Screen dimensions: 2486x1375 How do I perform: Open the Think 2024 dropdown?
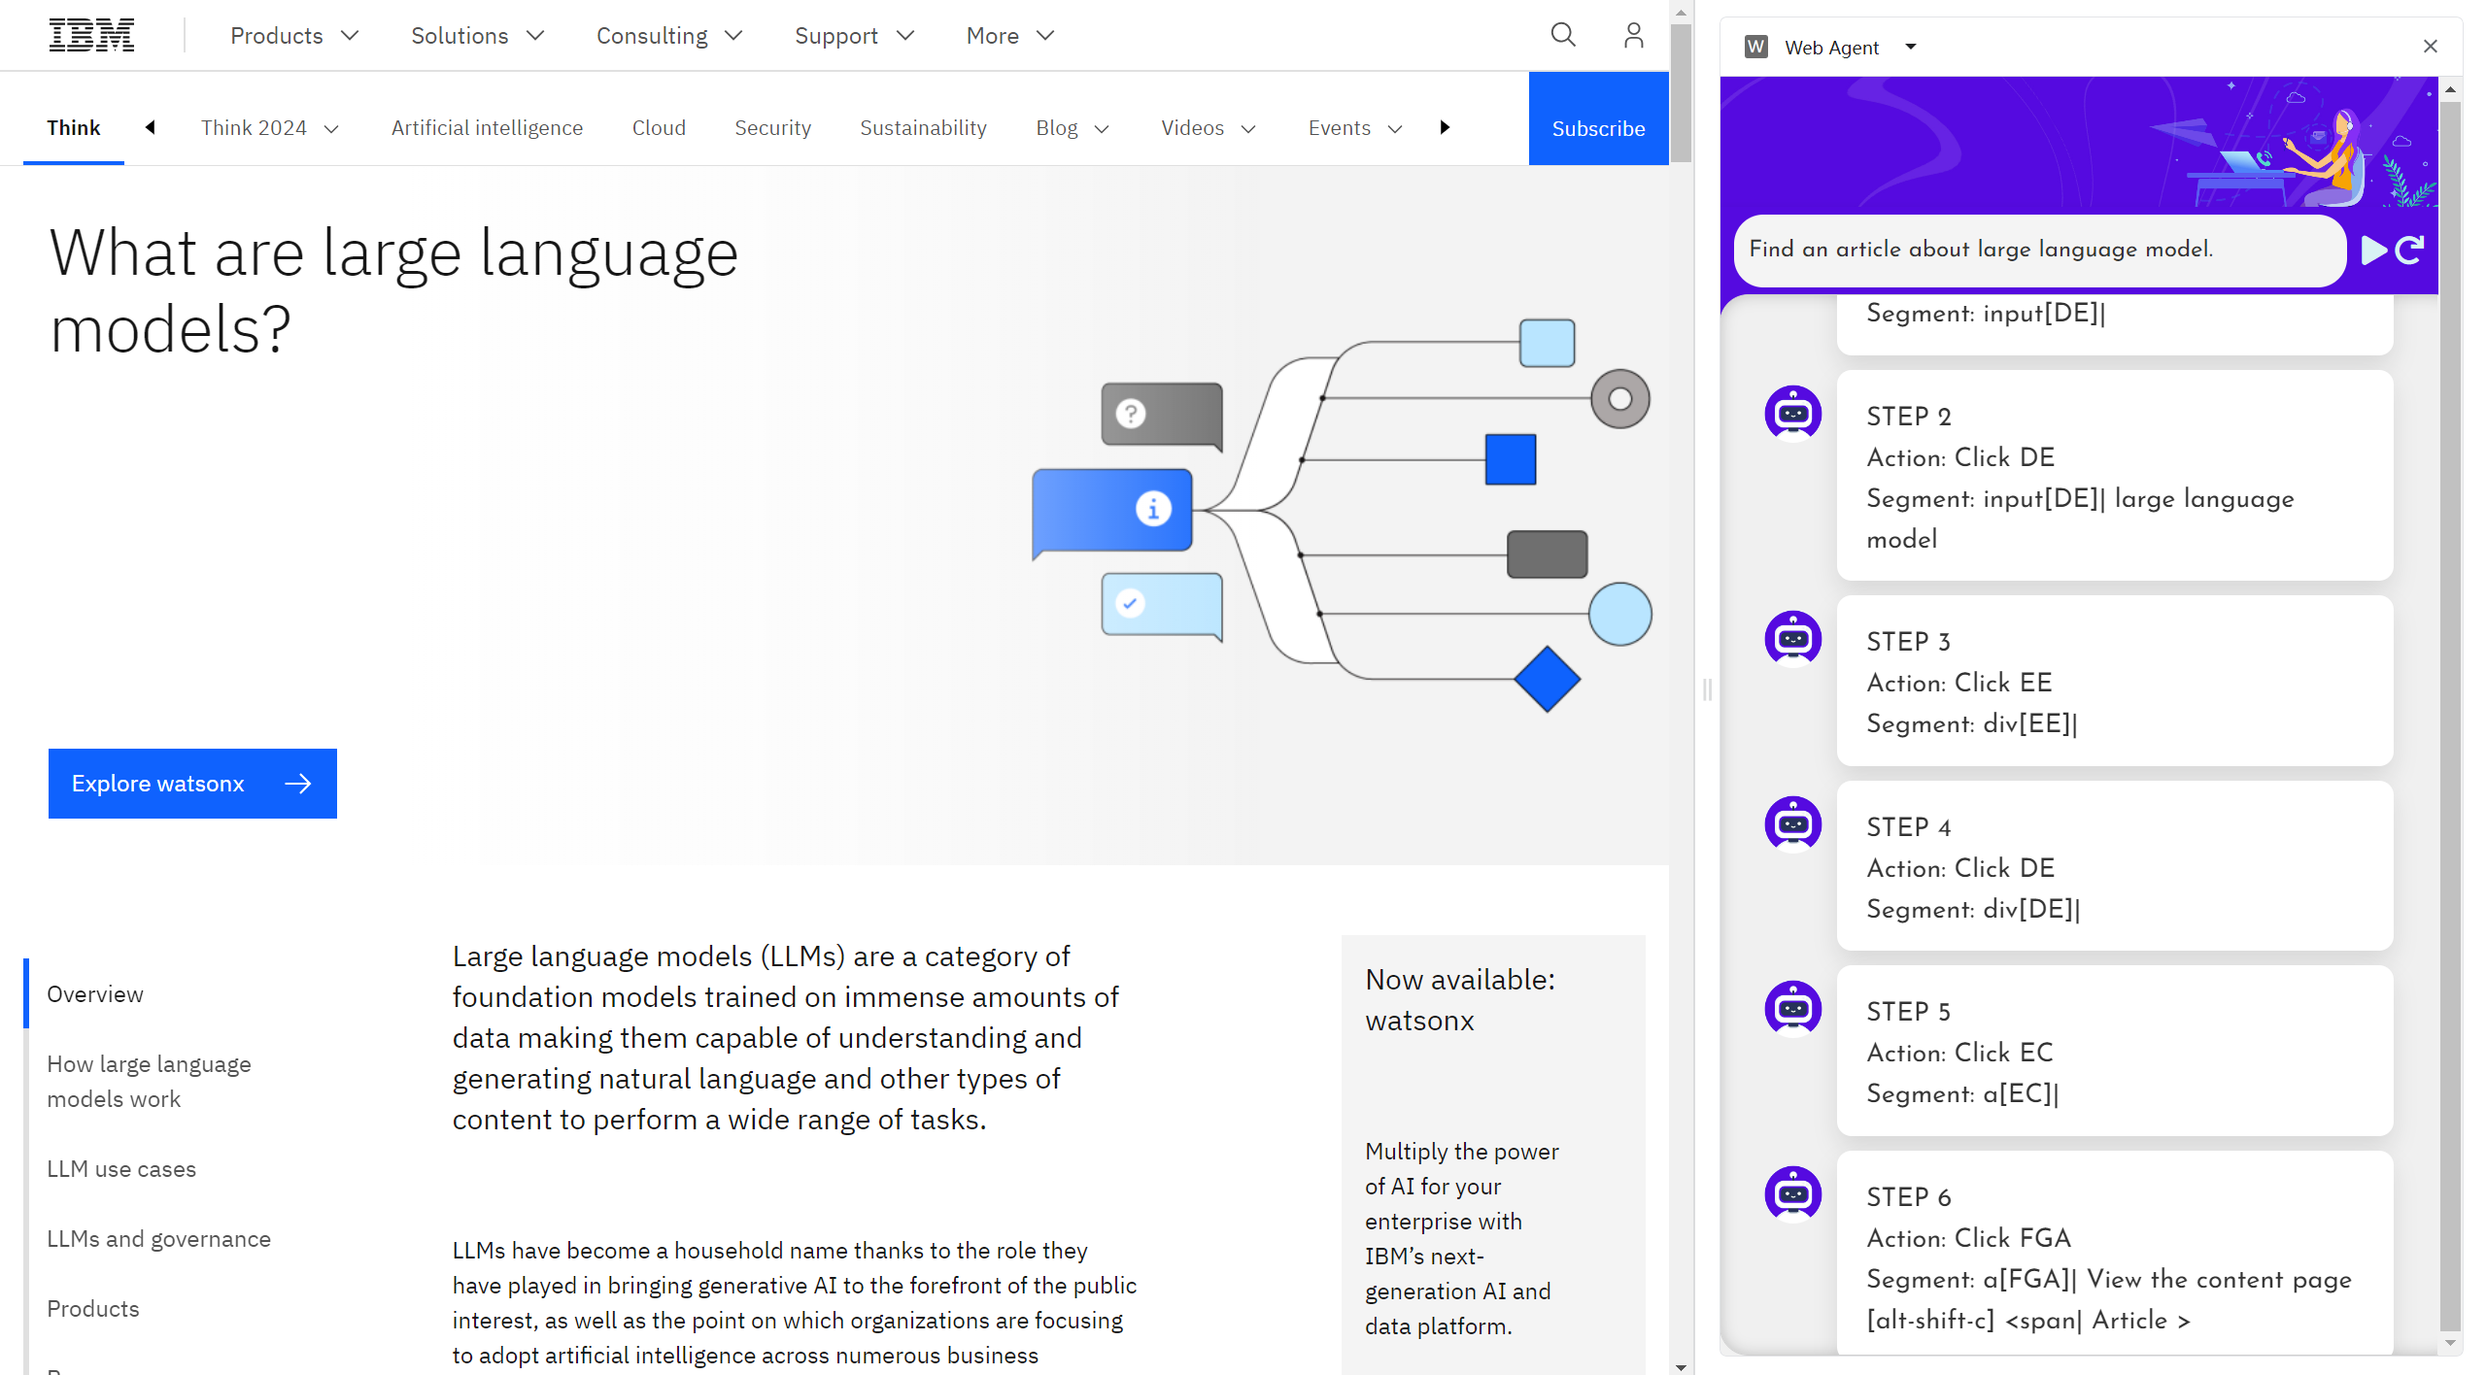click(x=270, y=128)
